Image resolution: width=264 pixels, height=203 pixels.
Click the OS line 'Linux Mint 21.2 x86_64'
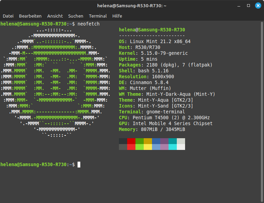coord(155,41)
